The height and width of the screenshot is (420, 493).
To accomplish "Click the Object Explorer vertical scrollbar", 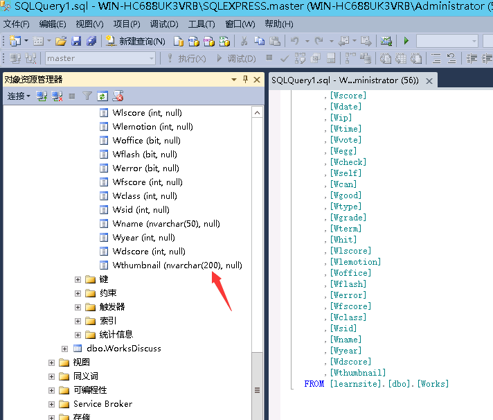I will (257, 243).
